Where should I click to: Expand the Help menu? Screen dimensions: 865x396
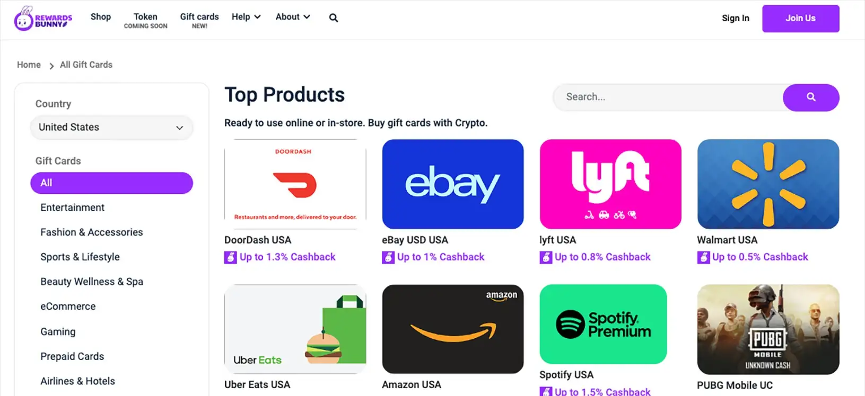(246, 17)
